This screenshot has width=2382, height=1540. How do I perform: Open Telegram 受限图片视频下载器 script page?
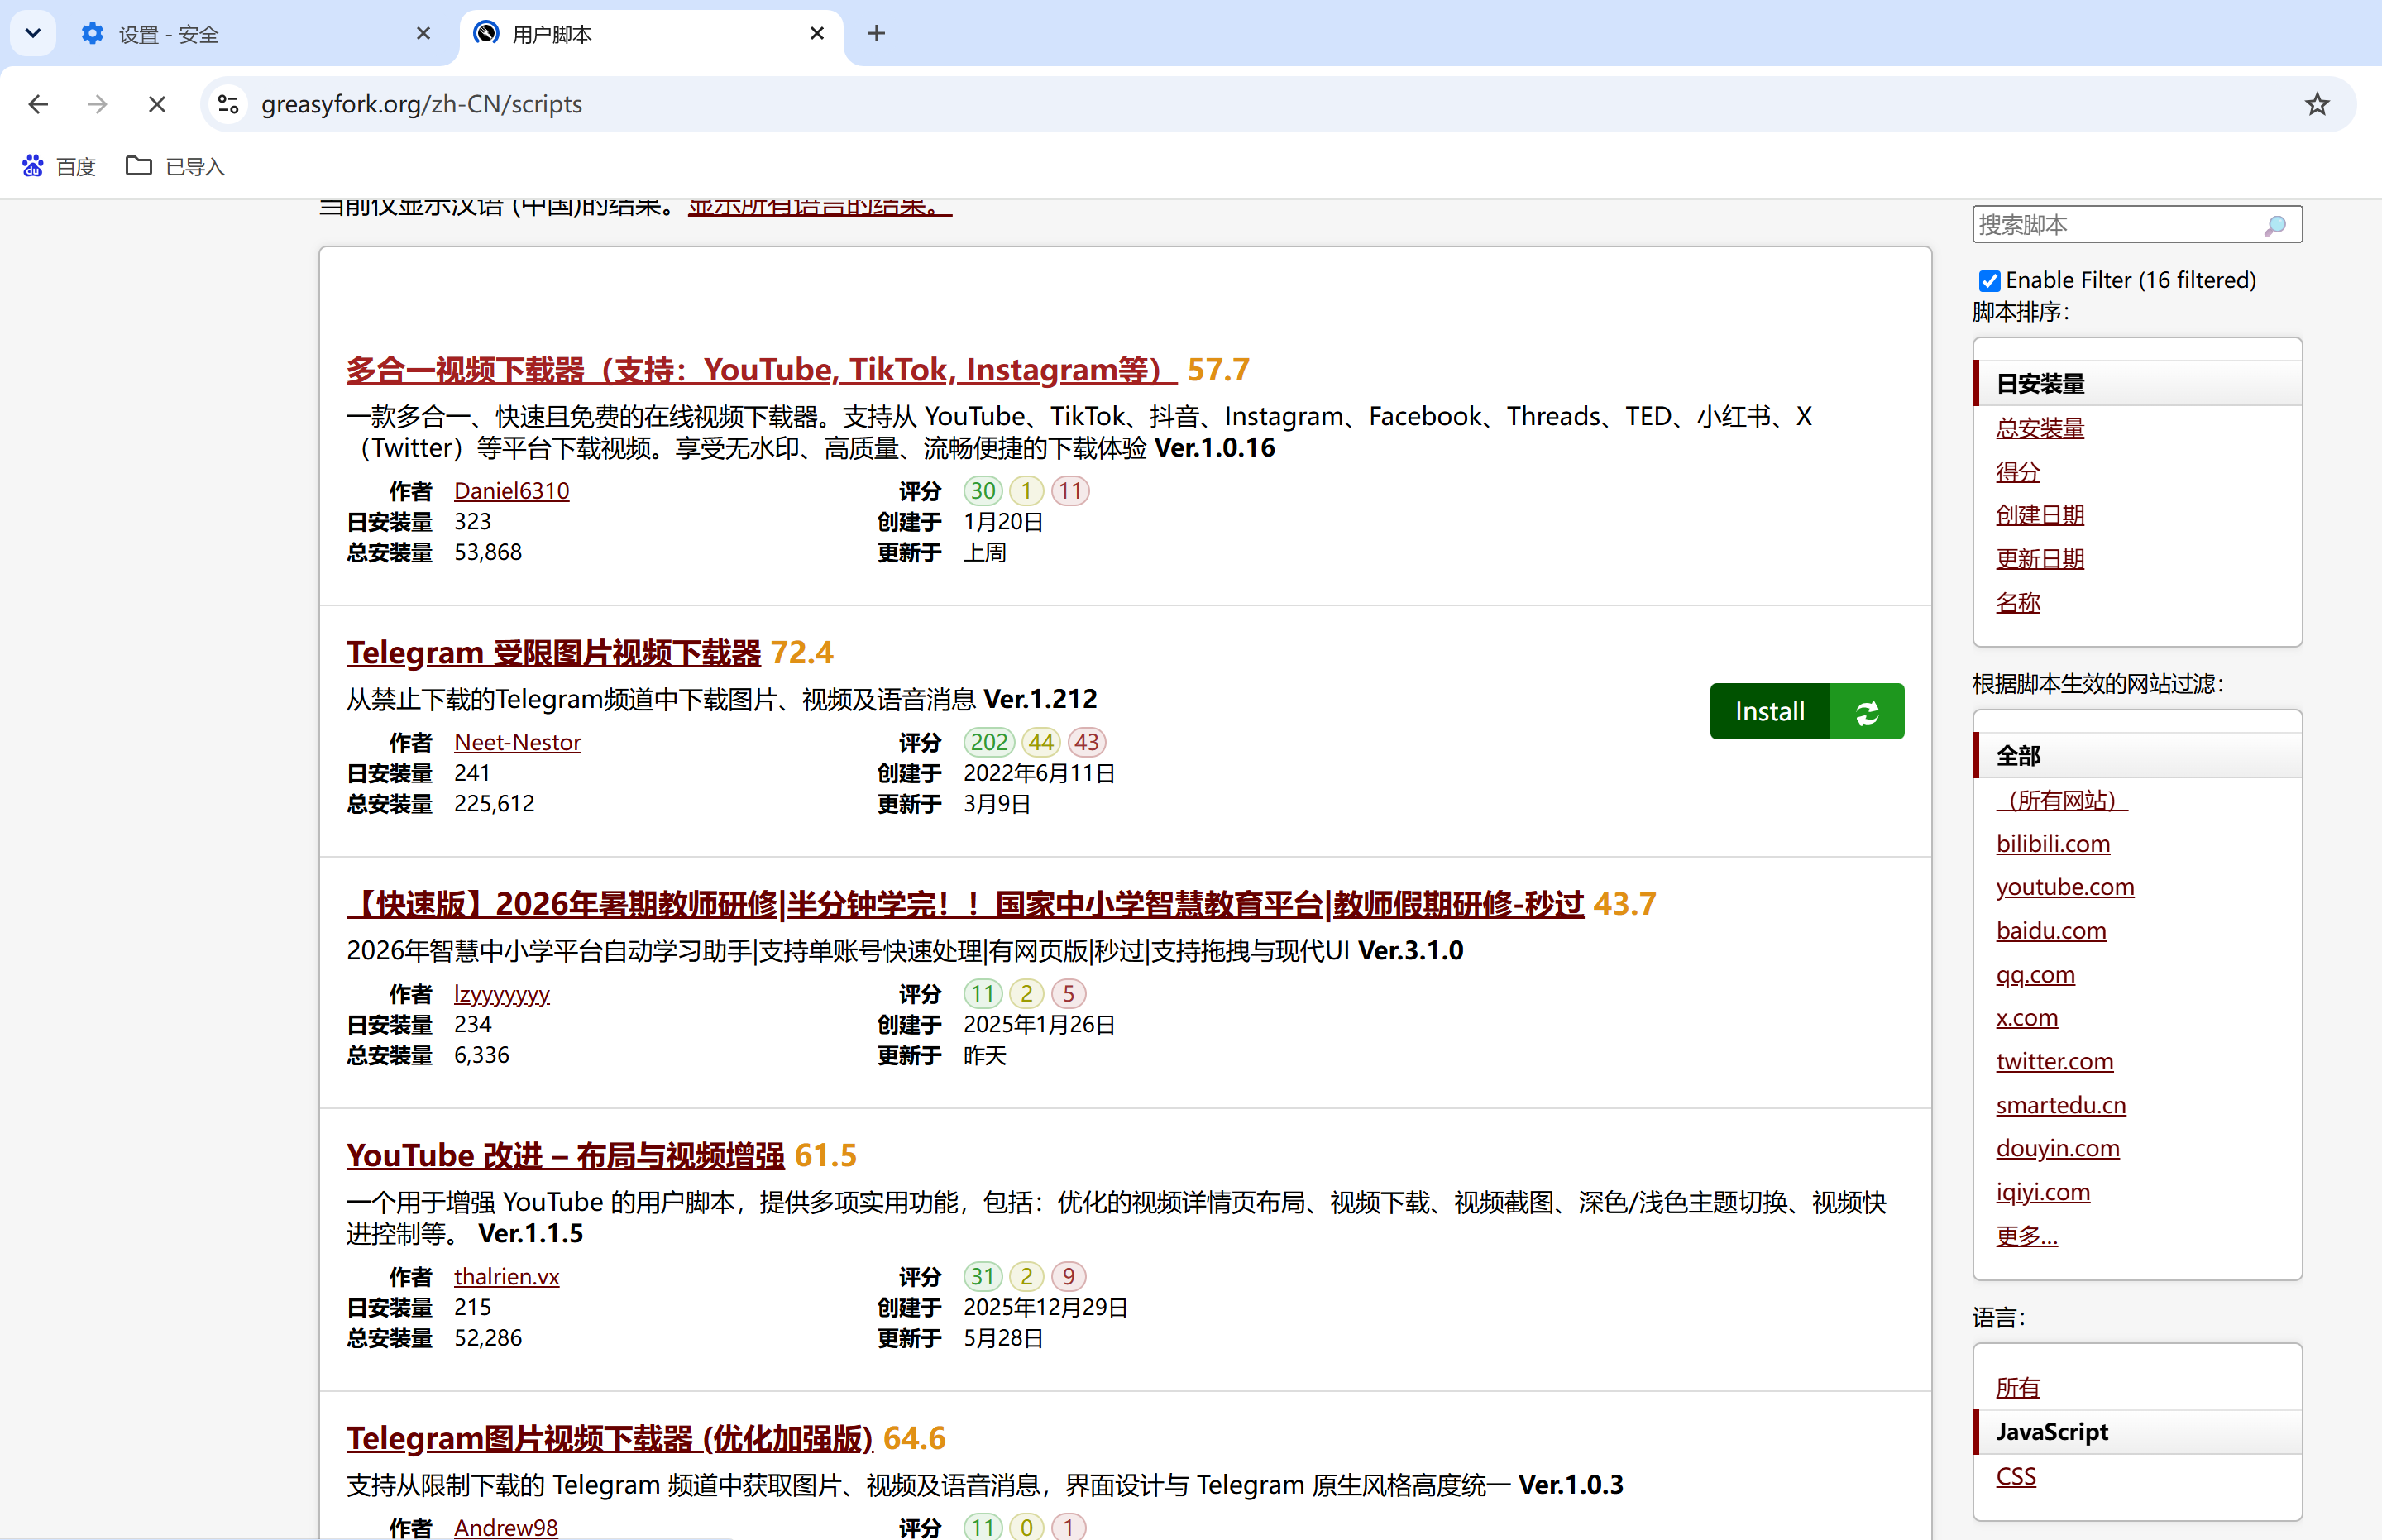(553, 653)
